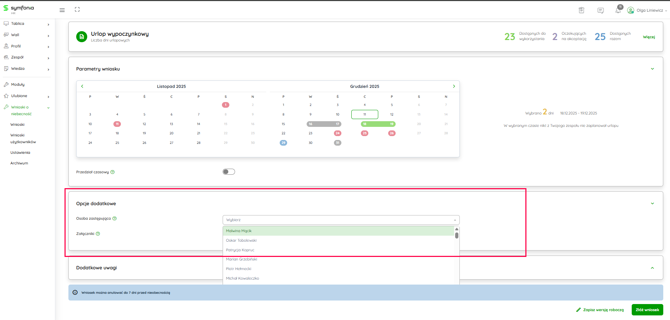
Task: Open Archiwum in the sidebar
Action: click(x=19, y=163)
